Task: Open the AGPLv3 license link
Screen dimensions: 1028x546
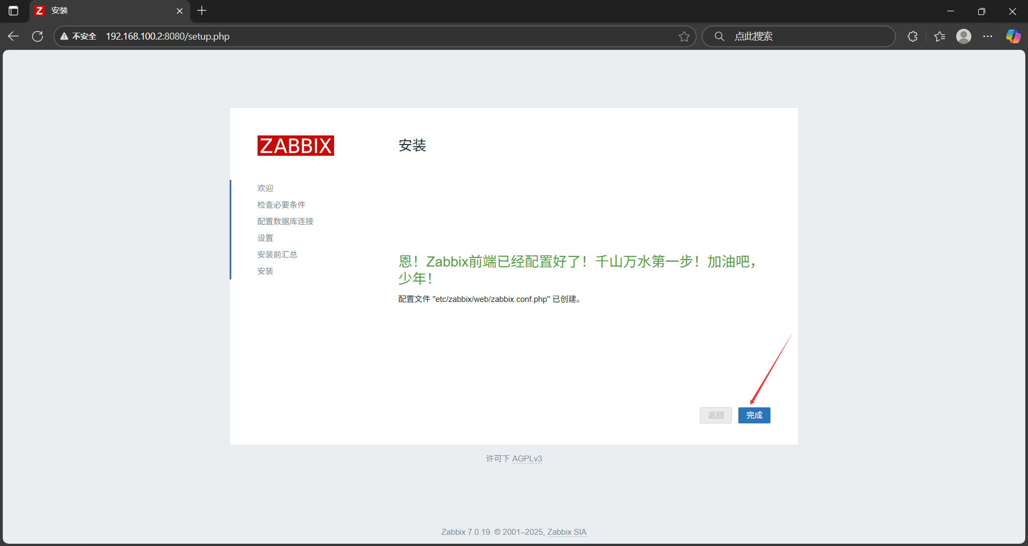Action: click(527, 459)
